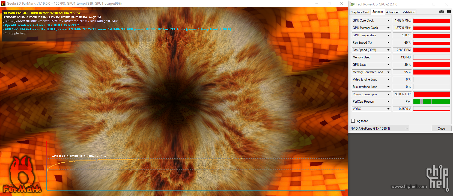Viewport: 453px width, 196px height.
Task: Click the F1: toggle help text in FurMark
Action: [x=14, y=33]
